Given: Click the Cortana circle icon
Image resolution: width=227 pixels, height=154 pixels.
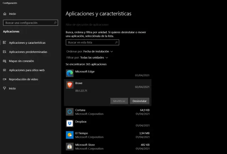Looking at the screenshot, I should [x=70, y=112].
